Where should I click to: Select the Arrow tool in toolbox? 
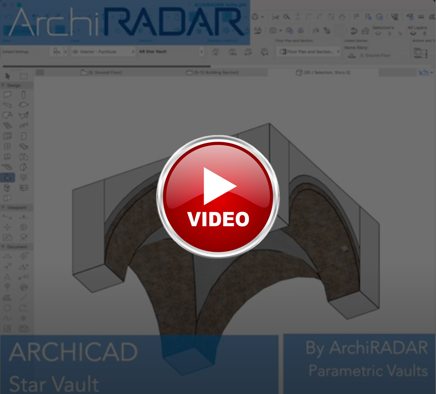8,76
